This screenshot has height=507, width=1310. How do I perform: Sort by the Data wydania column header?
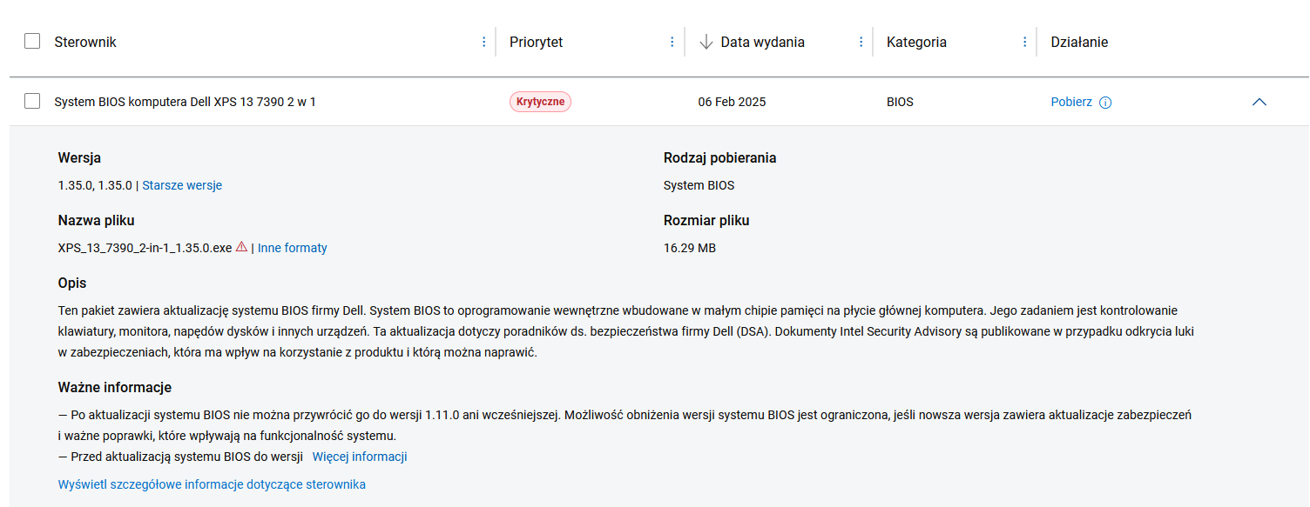(x=763, y=42)
